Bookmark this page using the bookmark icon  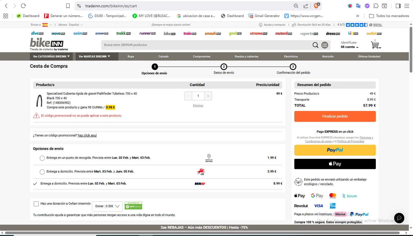click(68, 6)
